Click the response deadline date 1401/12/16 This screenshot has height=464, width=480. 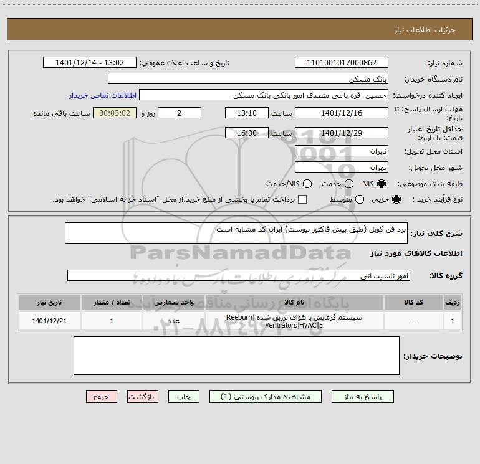pyautogui.click(x=342, y=113)
